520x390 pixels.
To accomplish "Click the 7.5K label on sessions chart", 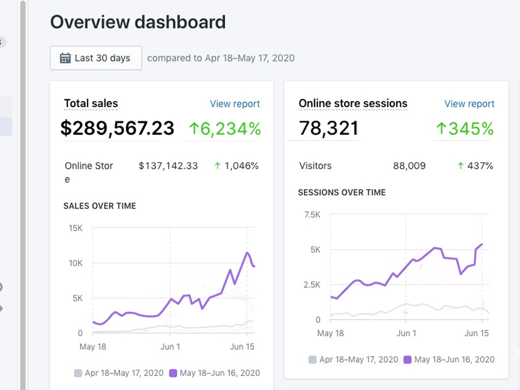I will [313, 215].
